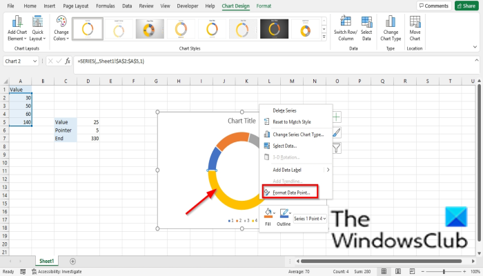
Task: Click the Chart Styles brush button
Action: click(x=337, y=132)
